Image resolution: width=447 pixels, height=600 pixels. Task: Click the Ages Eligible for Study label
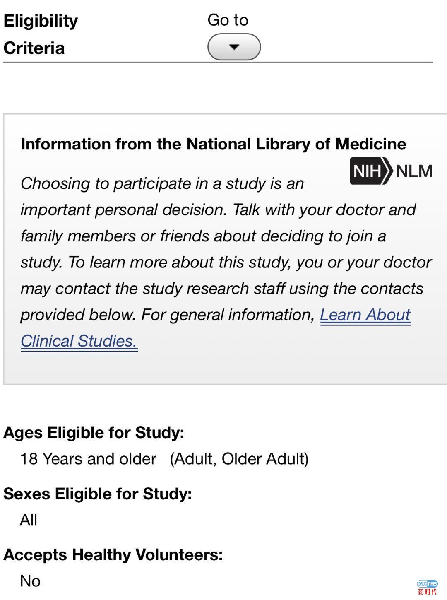coord(94,433)
